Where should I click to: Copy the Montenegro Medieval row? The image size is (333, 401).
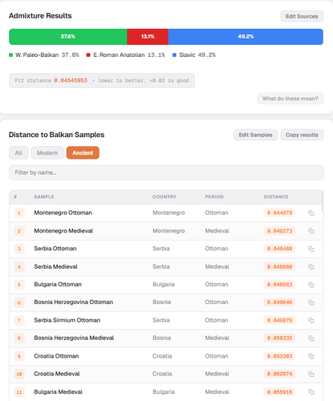311,231
